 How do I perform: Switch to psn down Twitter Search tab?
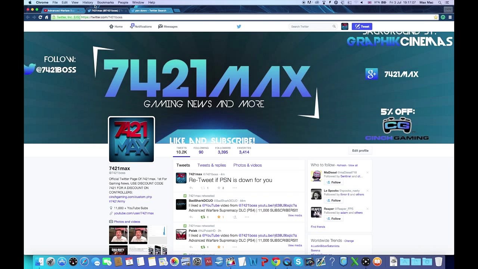click(x=150, y=10)
